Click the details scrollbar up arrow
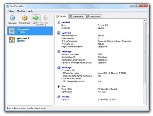This screenshot has width=153, height=116. coord(145,20)
